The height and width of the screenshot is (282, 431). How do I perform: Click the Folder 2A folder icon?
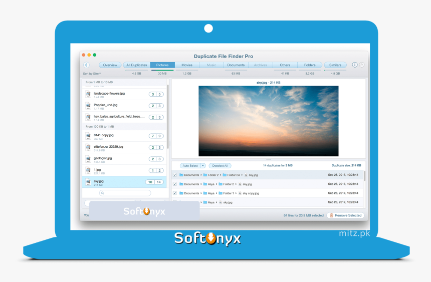coord(225,175)
